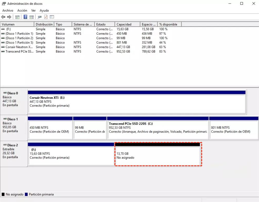
Task: Click the blue Partición primaria legend swatch
Action: 26,194
